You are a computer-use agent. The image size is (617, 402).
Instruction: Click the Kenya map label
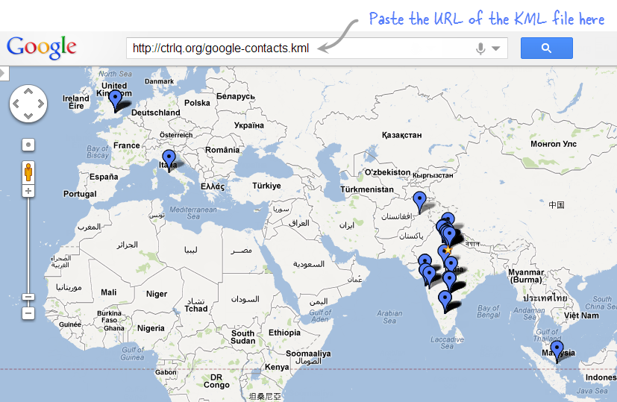pos(277,367)
